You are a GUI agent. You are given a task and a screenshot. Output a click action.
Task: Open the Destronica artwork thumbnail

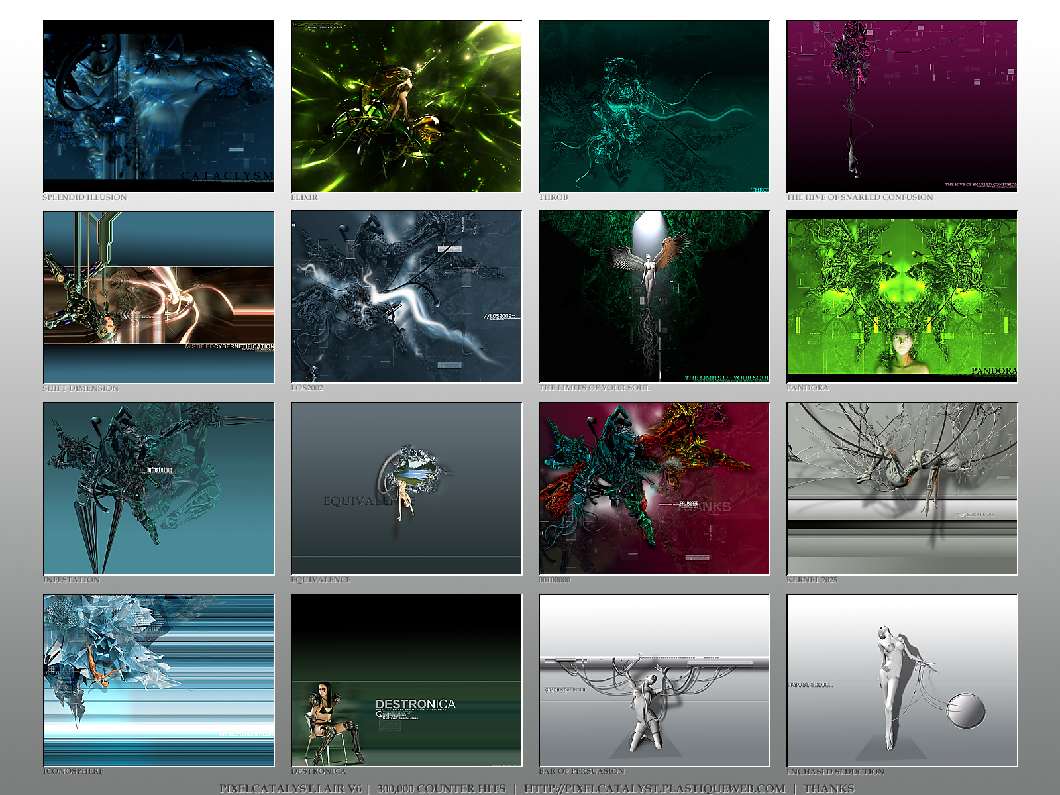coord(406,680)
